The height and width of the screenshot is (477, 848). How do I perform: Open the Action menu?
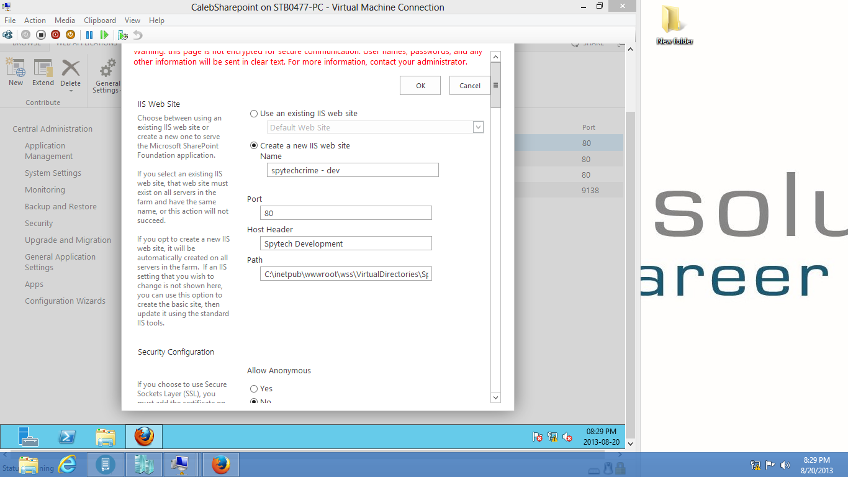click(35, 20)
